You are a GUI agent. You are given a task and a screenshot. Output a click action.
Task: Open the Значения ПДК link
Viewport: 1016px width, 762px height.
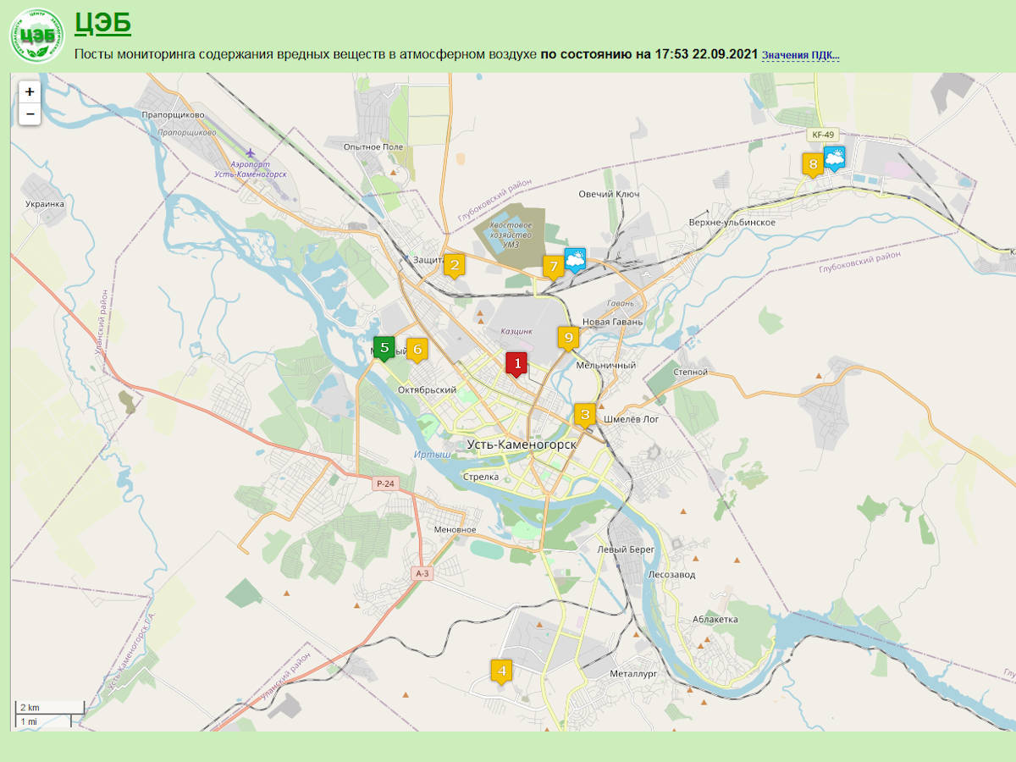click(800, 56)
